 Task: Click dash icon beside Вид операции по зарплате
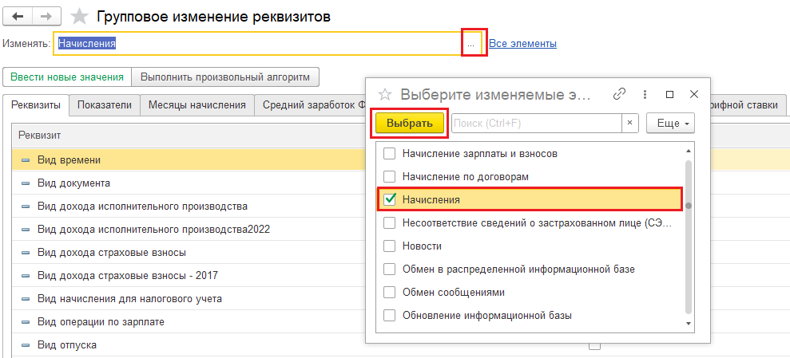pos(26,322)
